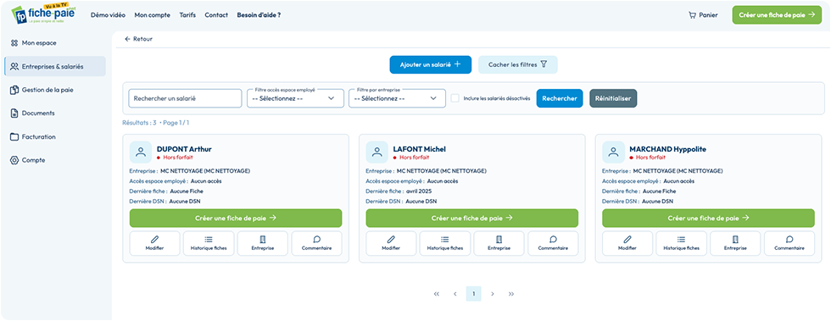The height and width of the screenshot is (321, 831).
Task: Click Cacher les filtres button
Action: click(x=518, y=64)
